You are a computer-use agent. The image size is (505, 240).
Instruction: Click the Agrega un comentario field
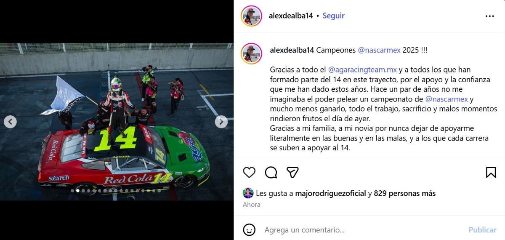pos(362,230)
